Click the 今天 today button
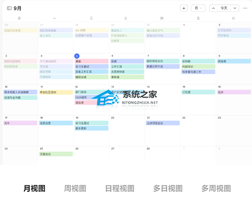 [x=224, y=8]
